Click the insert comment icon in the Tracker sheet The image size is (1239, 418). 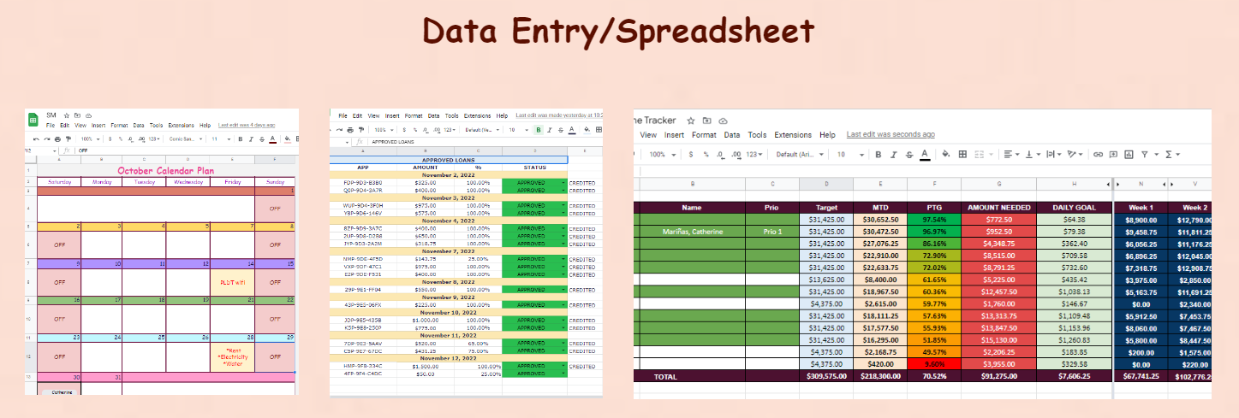point(1113,154)
